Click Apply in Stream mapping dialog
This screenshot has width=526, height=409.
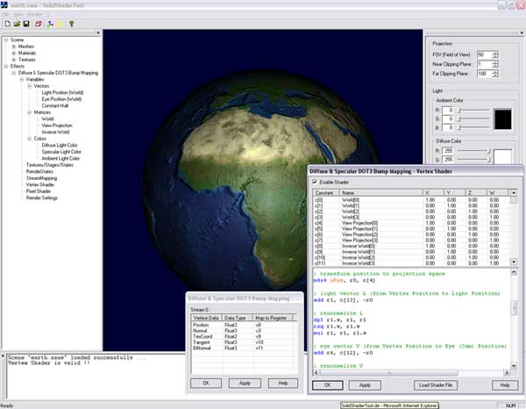point(245,384)
